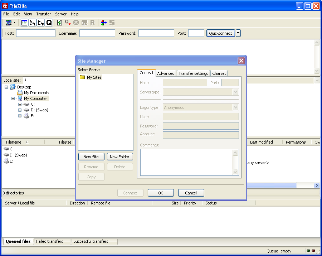Open the directory filters icon

click(x=104, y=23)
